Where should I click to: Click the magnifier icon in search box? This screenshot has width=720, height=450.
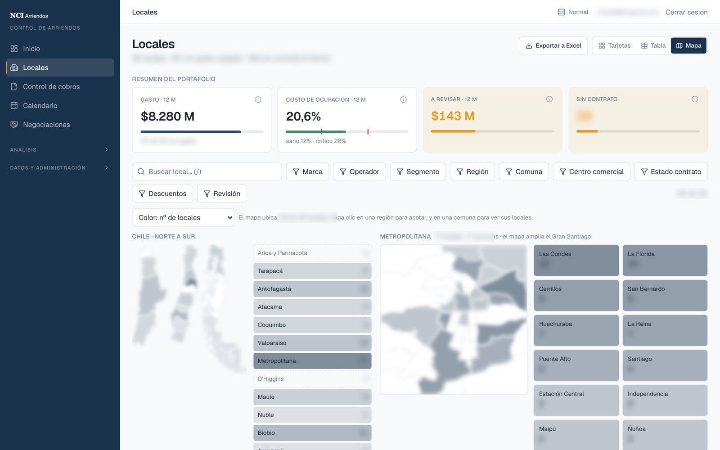[141, 171]
